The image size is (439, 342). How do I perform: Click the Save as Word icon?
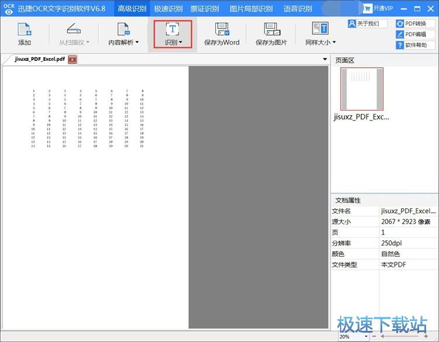point(222,29)
